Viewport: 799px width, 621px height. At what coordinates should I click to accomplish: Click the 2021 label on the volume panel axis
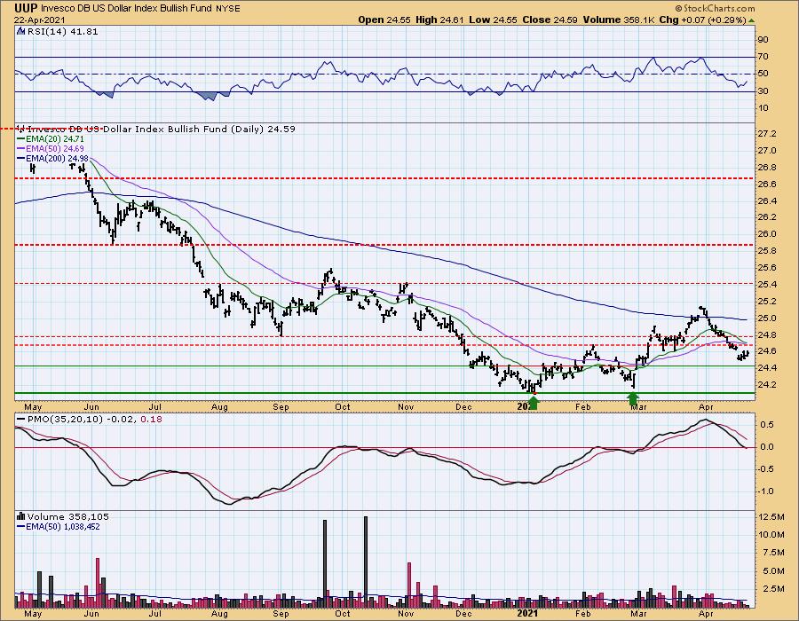point(527,613)
